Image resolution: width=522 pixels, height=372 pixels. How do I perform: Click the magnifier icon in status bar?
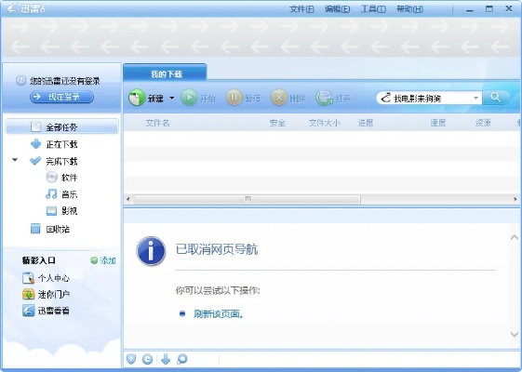pos(182,359)
